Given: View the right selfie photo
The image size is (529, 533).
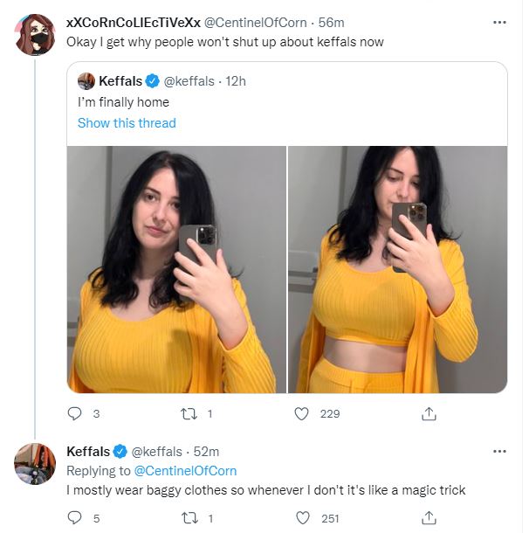Looking at the screenshot, I should tap(398, 270).
